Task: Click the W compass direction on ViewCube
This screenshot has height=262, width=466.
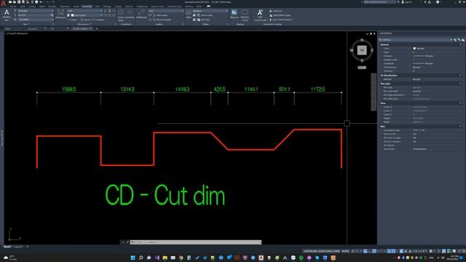Action: 352,50
